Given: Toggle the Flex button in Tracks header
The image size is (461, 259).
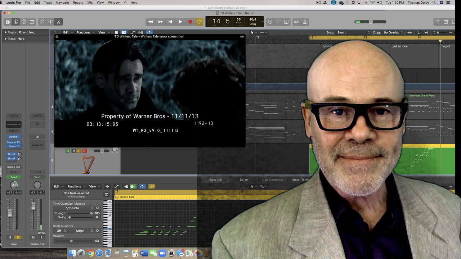Looking at the screenshot, I should tap(140, 32).
